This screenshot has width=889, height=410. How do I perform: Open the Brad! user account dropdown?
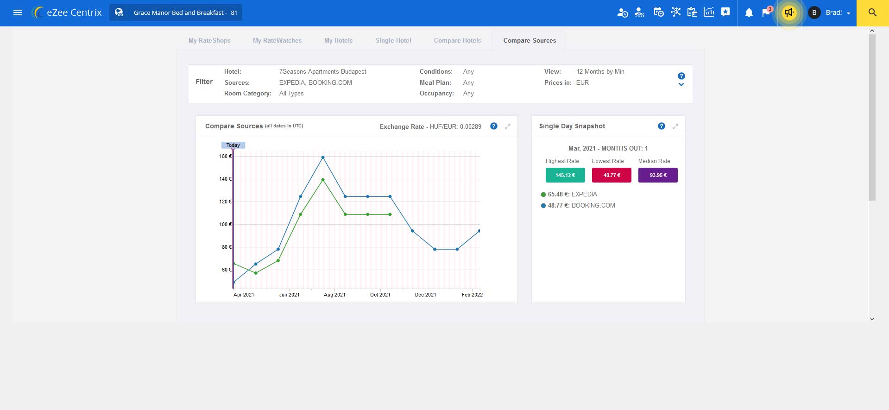point(832,13)
